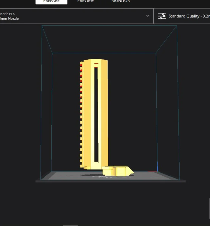Click the blue origin axis marker
Screen dimensions: 210x226
(157, 167)
